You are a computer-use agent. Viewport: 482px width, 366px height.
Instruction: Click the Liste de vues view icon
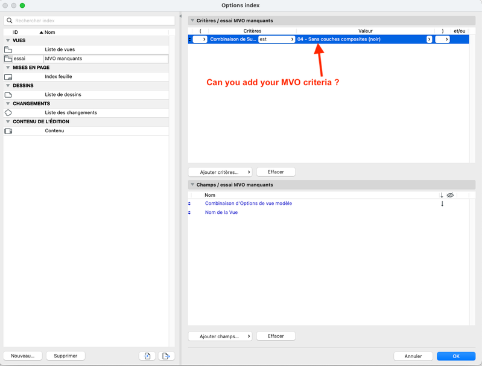pos(8,50)
